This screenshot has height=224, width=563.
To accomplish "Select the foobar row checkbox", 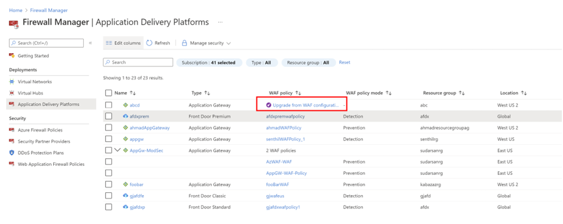I will tap(109, 185).
